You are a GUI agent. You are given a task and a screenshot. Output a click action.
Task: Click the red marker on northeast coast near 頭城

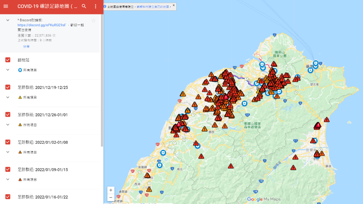point(327,119)
